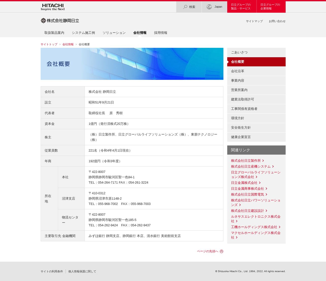Viewport: 326px width, 281px height.
Task: Click the chevron after 株式会社日立建設設計
Action: point(267,211)
